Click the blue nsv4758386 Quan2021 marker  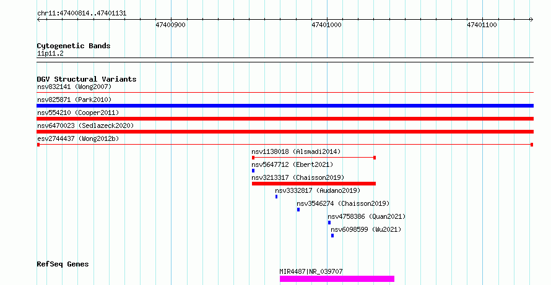click(x=329, y=223)
